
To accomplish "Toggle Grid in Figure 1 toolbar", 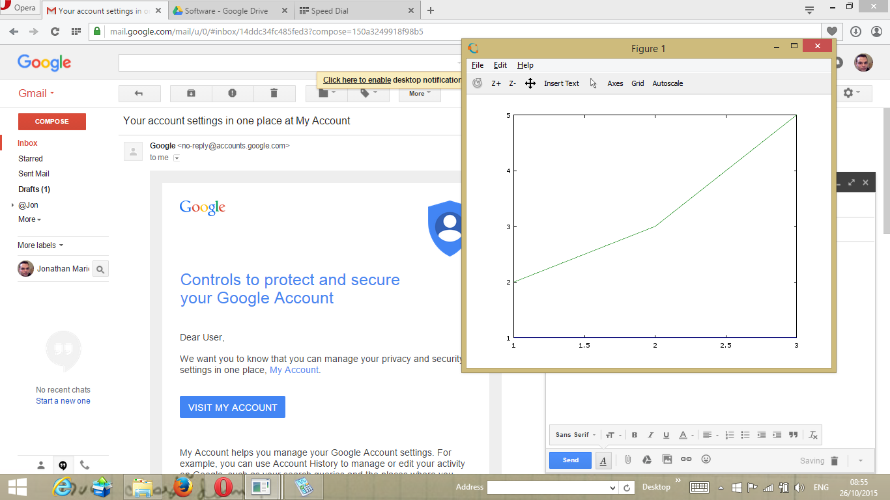I will (638, 83).
